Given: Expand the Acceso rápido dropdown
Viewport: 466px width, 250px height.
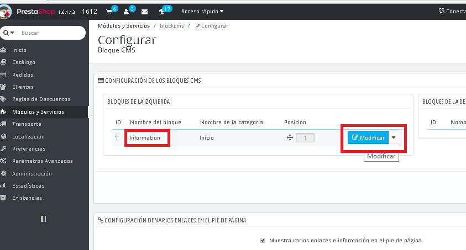Looking at the screenshot, I should tap(202, 11).
